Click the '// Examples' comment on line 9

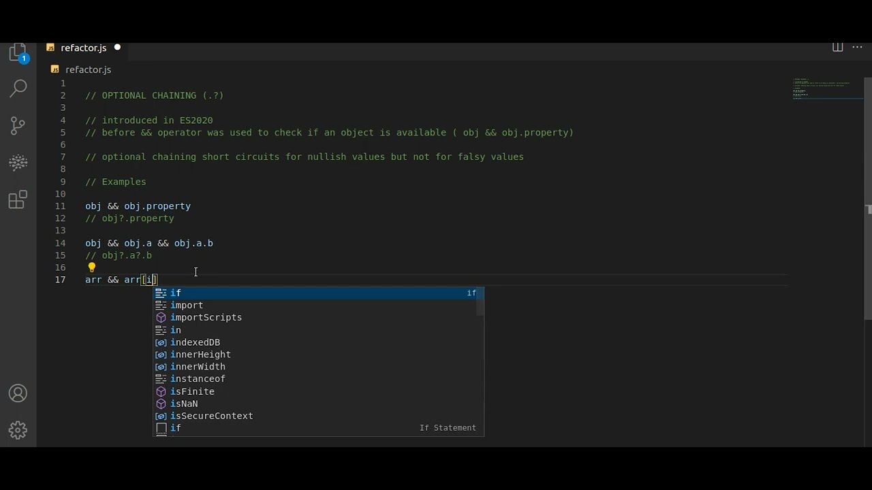(116, 182)
